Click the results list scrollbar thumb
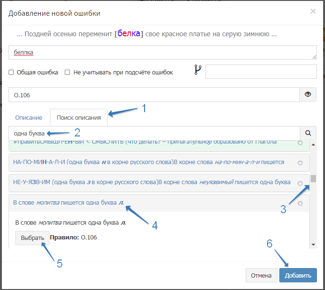The image size is (325, 290). tap(313, 179)
